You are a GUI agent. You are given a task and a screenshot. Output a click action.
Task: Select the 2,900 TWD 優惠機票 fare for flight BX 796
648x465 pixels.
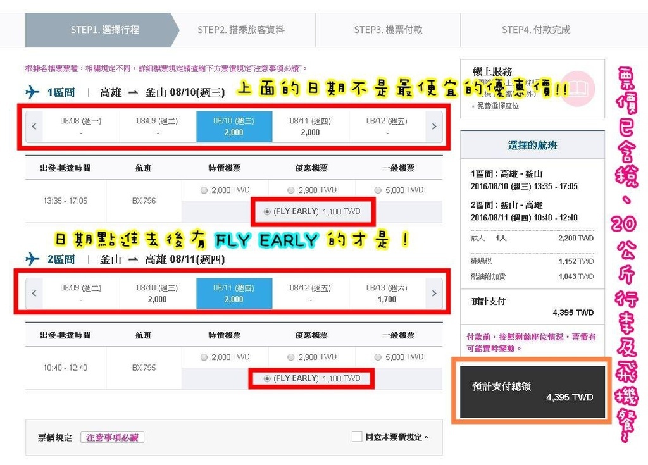(291, 190)
